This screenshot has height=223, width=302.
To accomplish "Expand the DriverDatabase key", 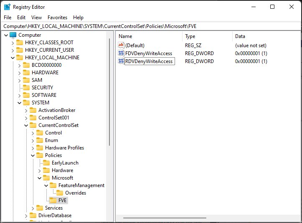I will [26, 215].
